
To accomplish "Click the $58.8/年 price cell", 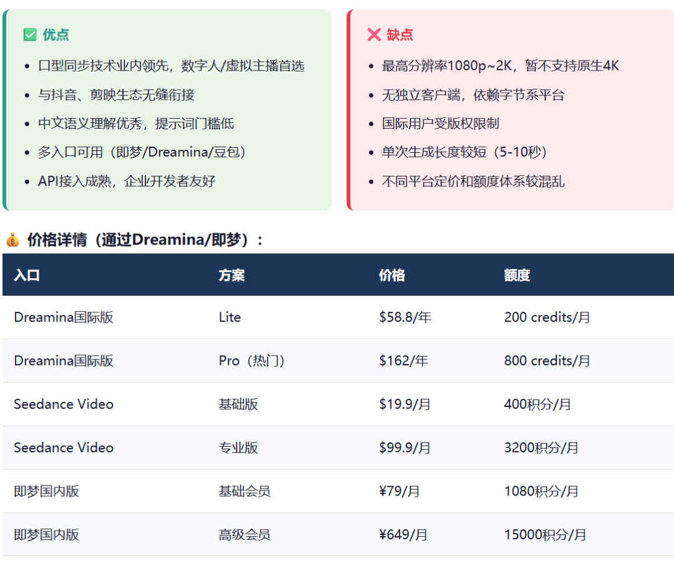I will click(x=405, y=317).
